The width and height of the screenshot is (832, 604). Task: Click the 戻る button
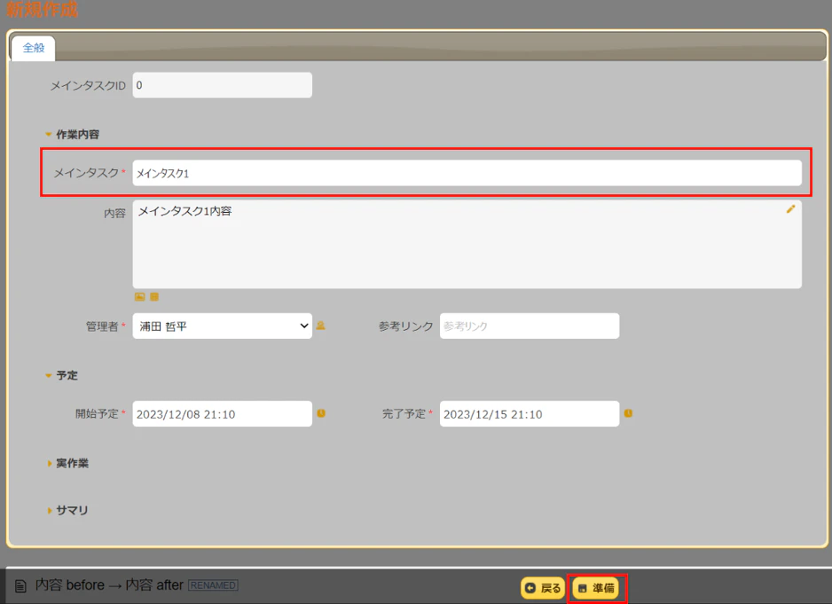point(543,588)
